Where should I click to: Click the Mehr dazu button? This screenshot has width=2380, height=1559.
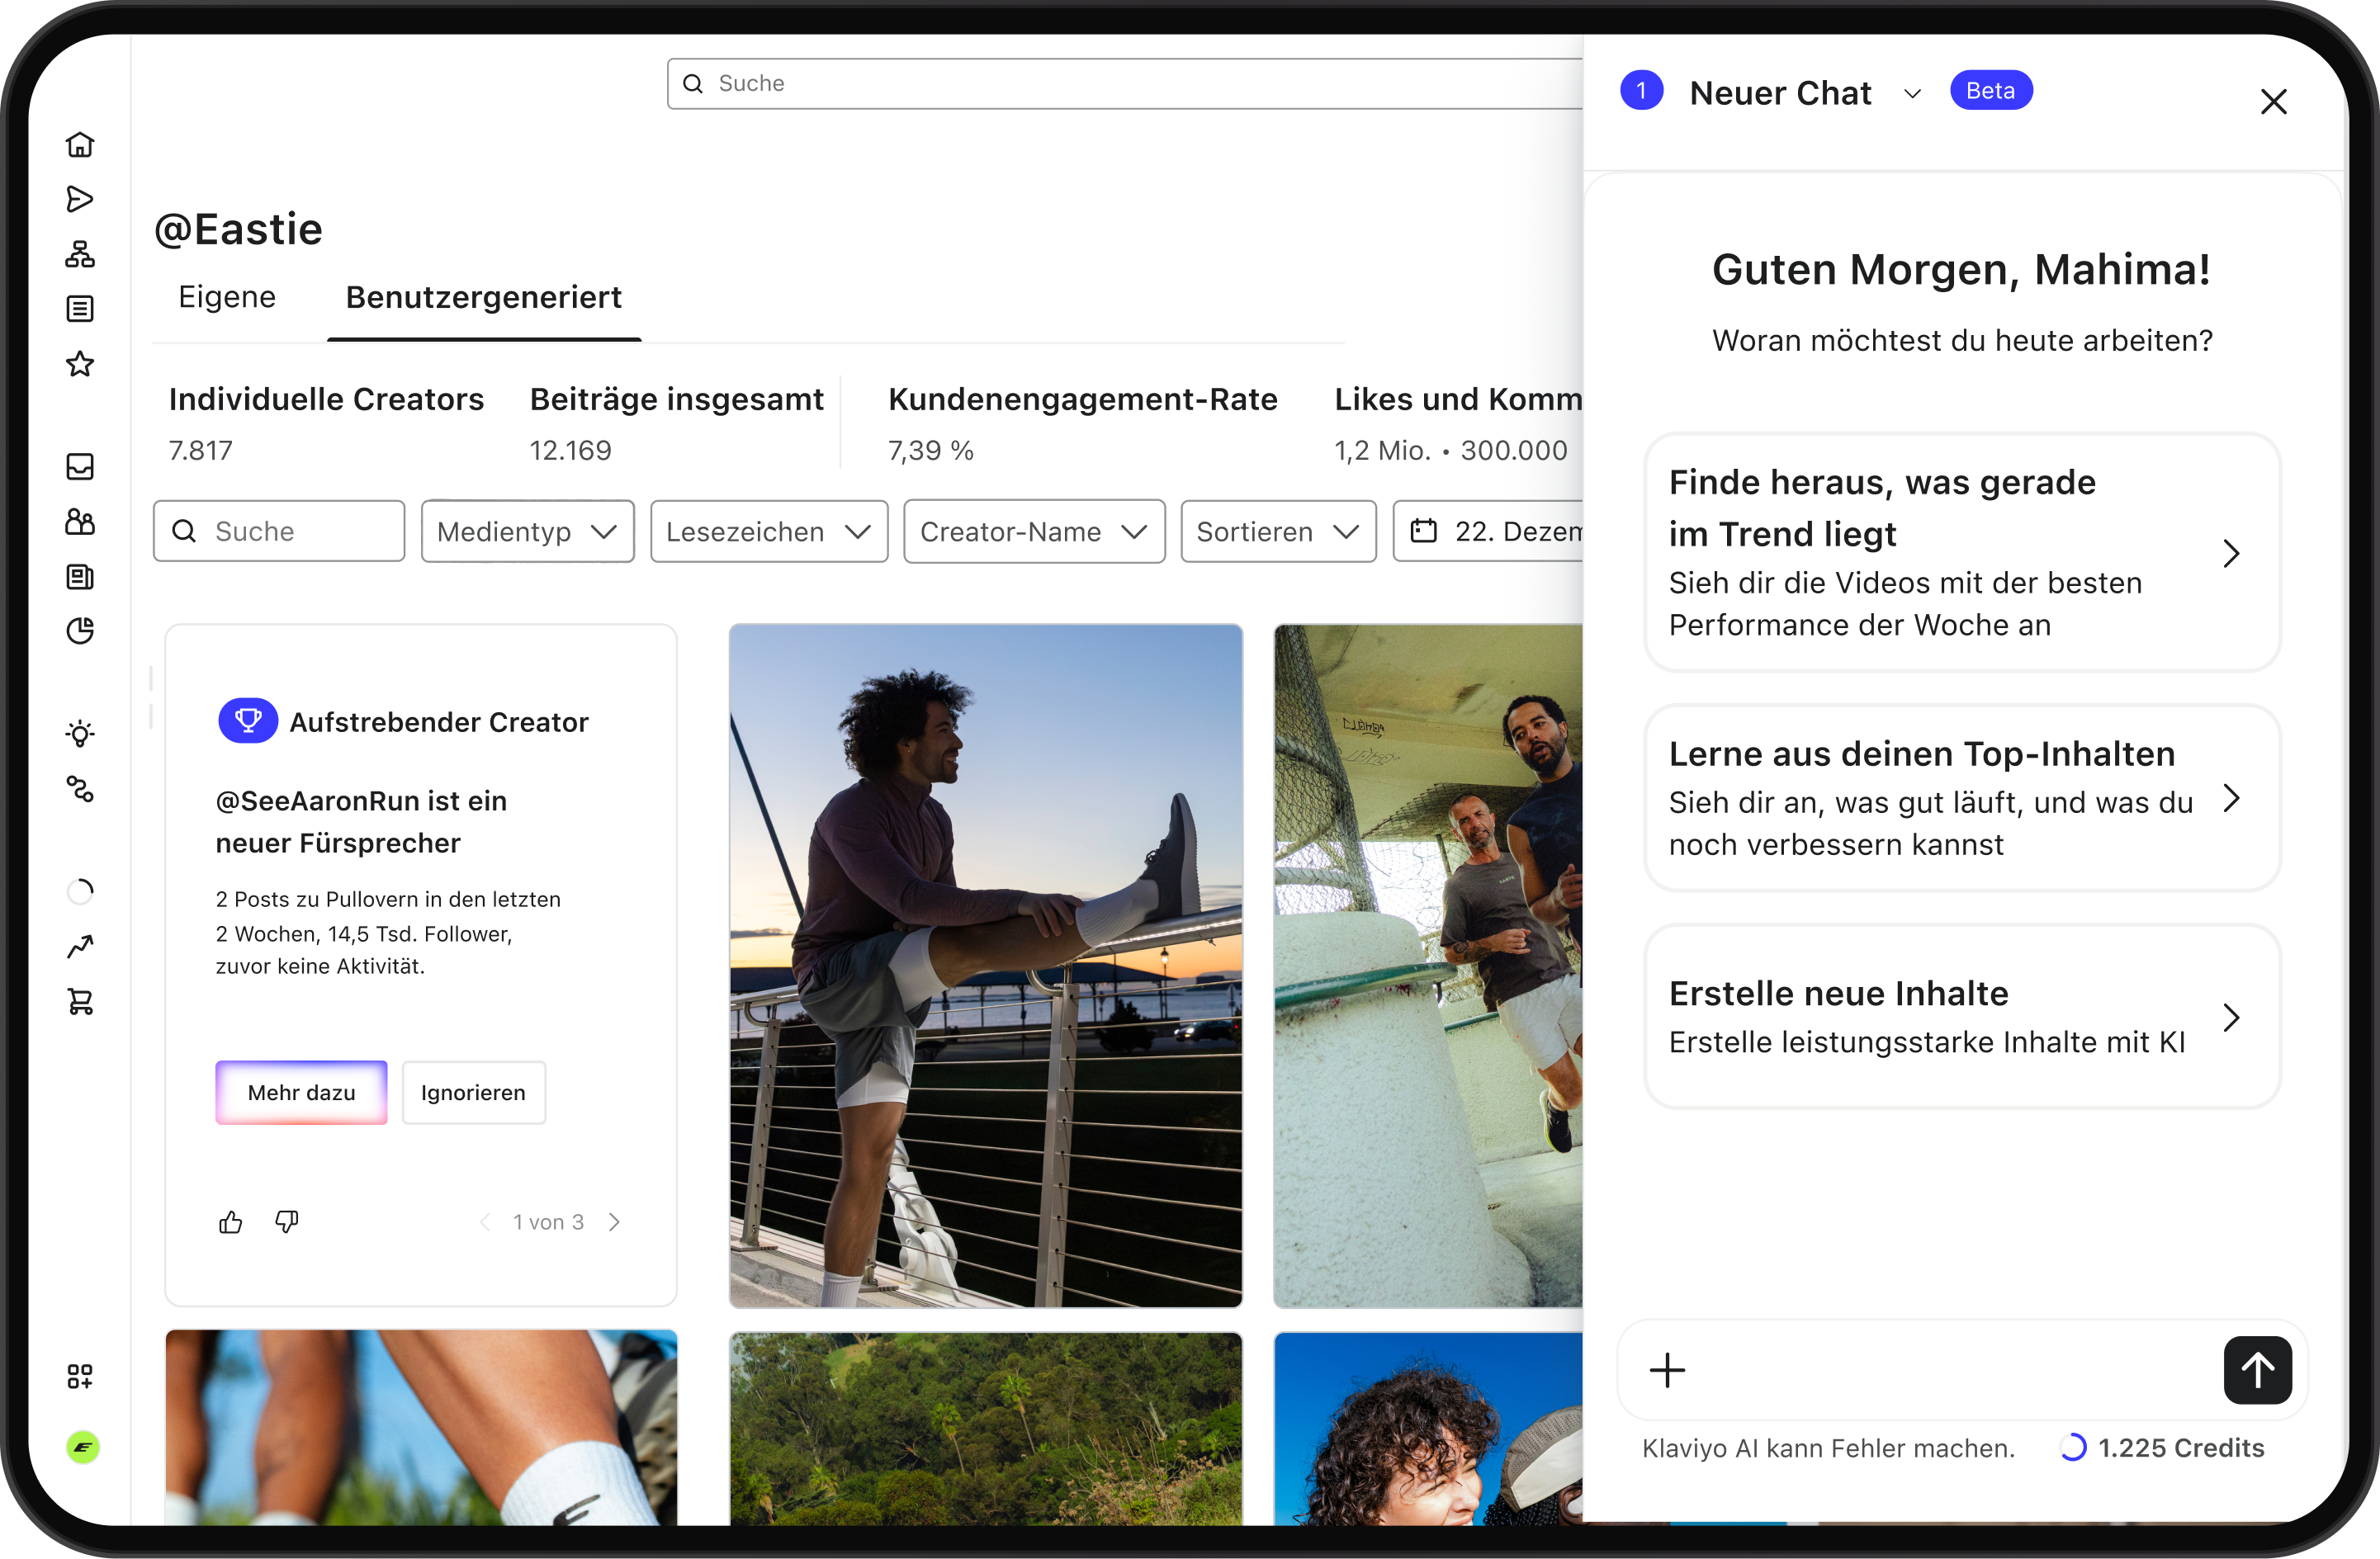pyautogui.click(x=301, y=1093)
